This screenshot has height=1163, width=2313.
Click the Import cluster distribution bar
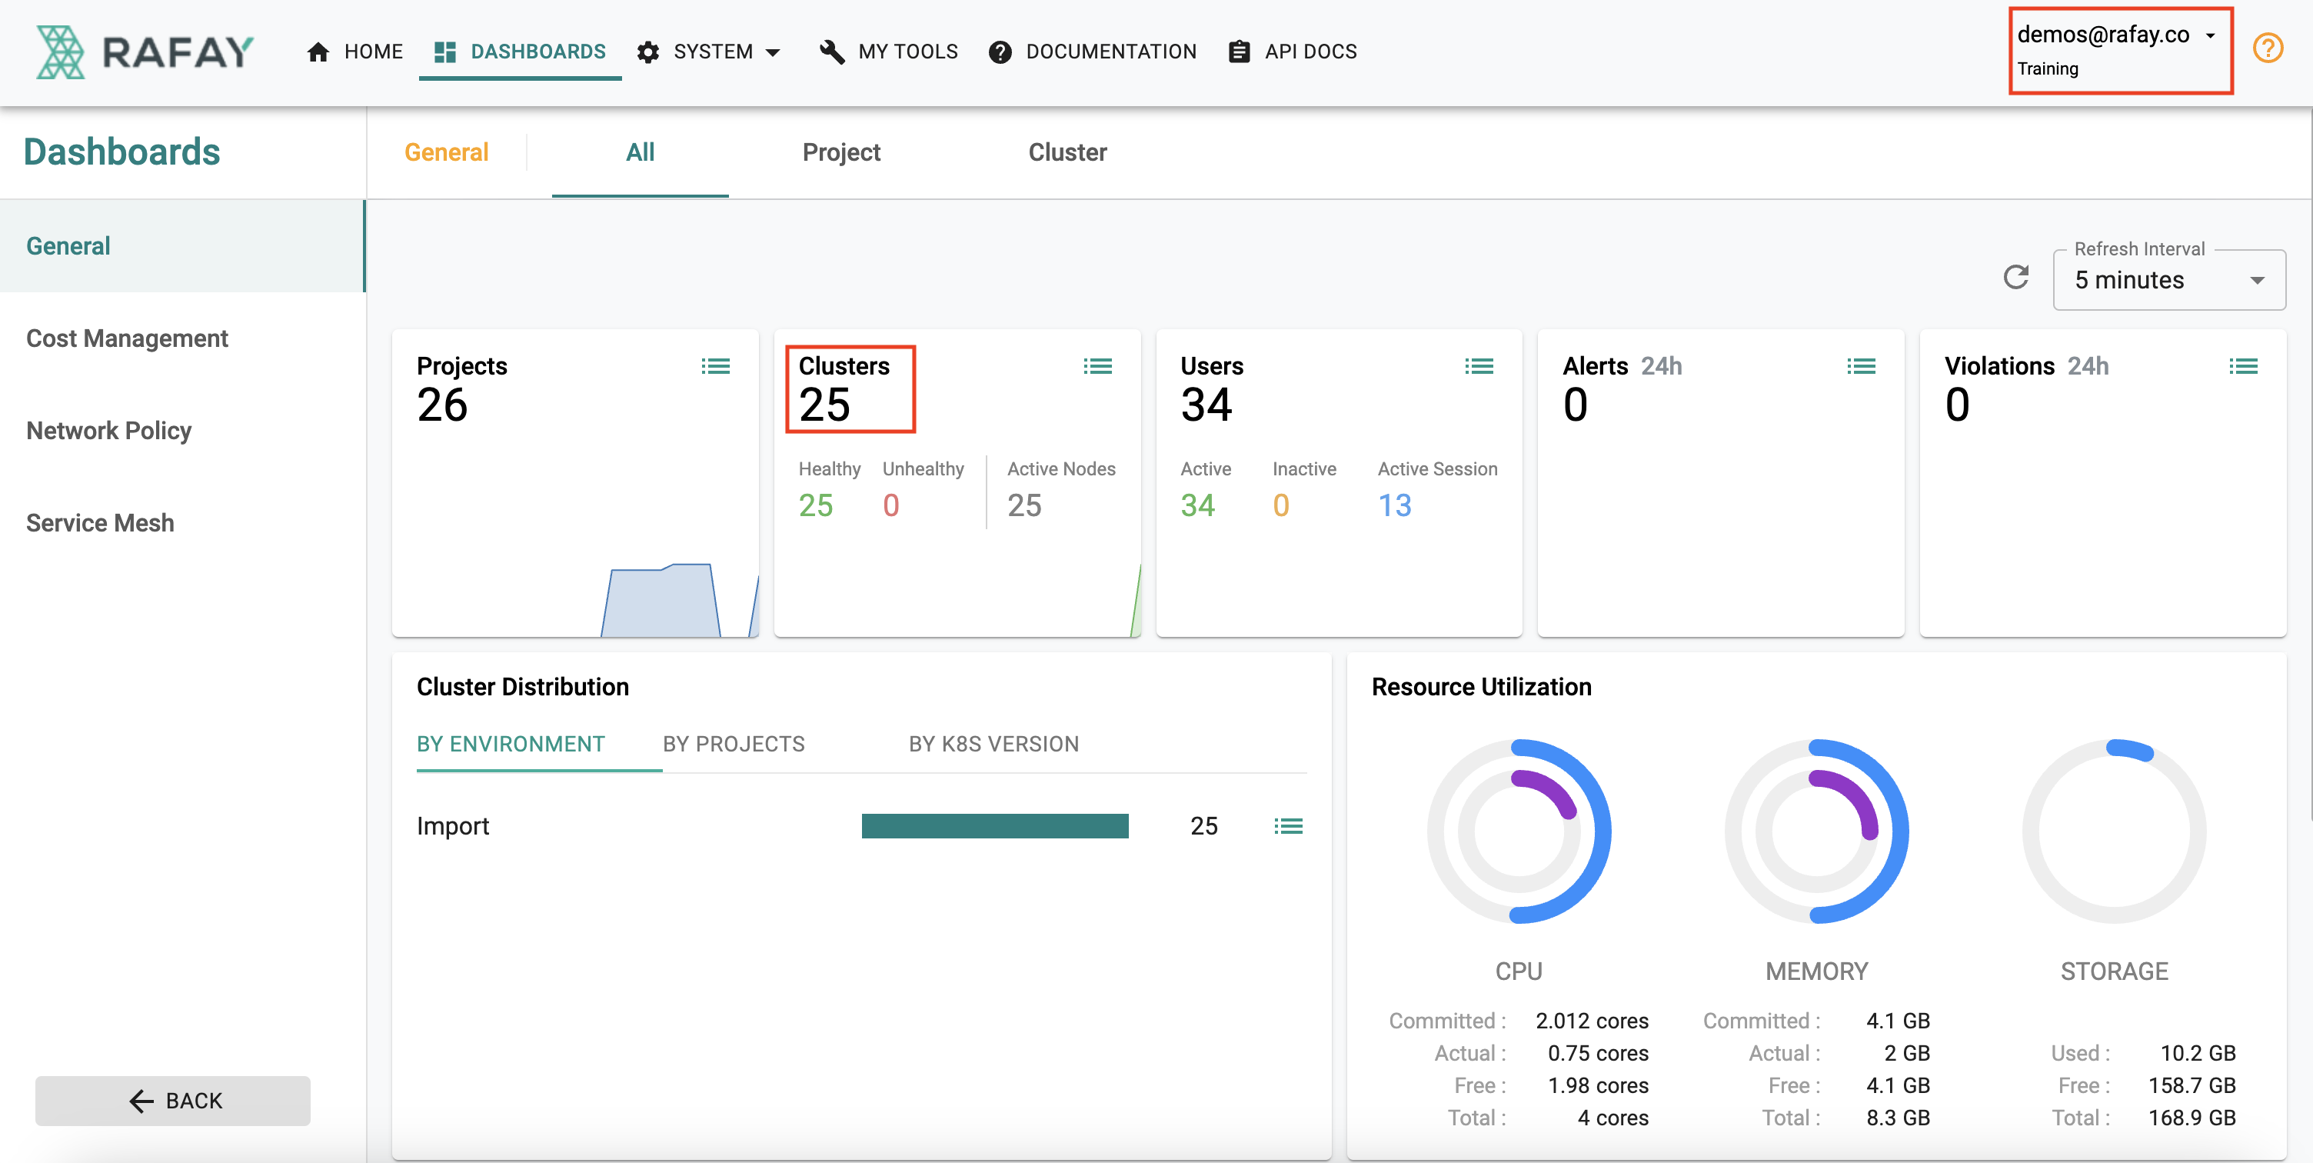point(995,826)
